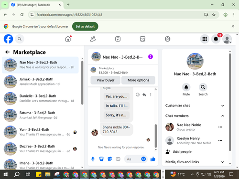Toggle conversation information purple icon
239x179 pixels.
click(x=151, y=57)
